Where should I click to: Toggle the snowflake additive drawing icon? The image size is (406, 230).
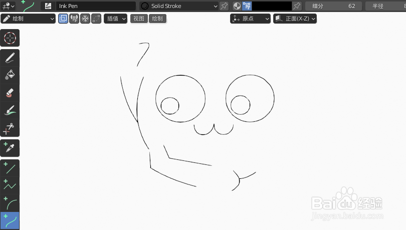(x=85, y=19)
